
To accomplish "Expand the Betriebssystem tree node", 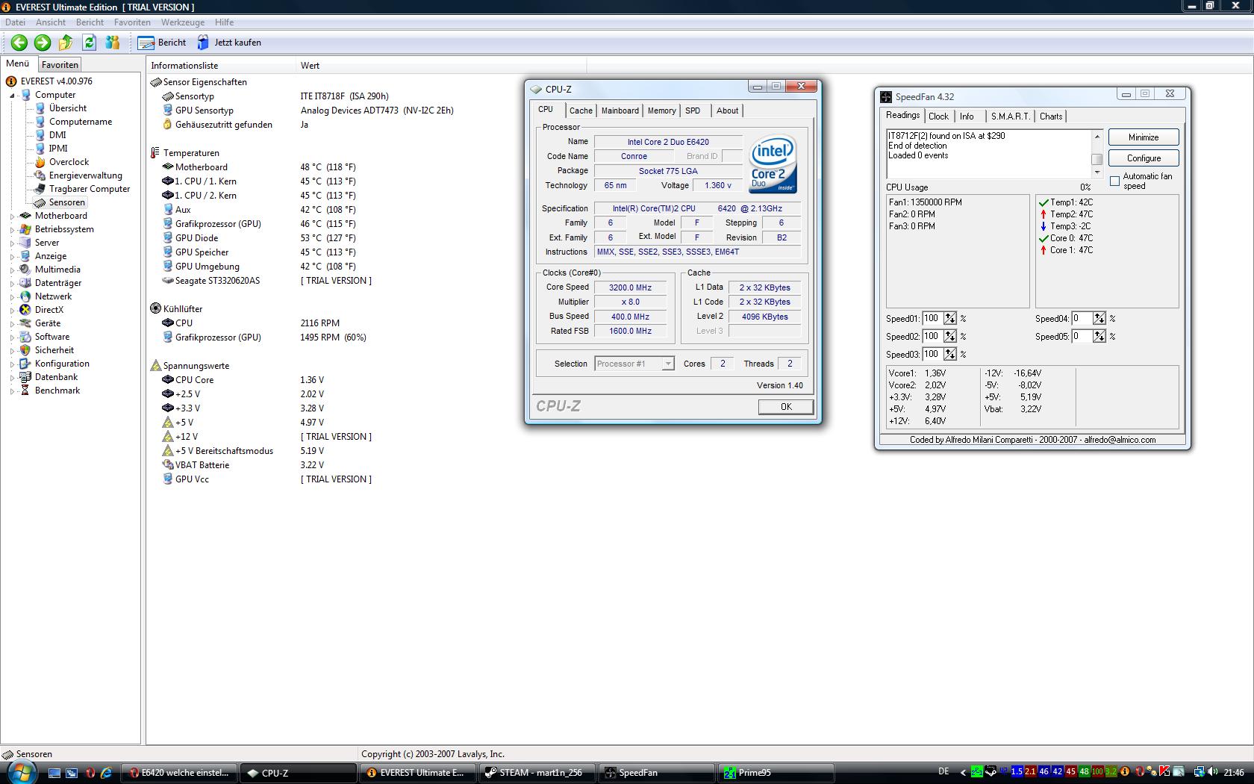I will click(x=12, y=230).
